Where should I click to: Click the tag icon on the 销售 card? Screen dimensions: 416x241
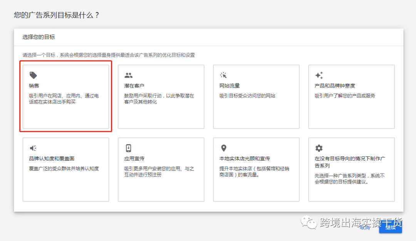pyautogui.click(x=33, y=75)
